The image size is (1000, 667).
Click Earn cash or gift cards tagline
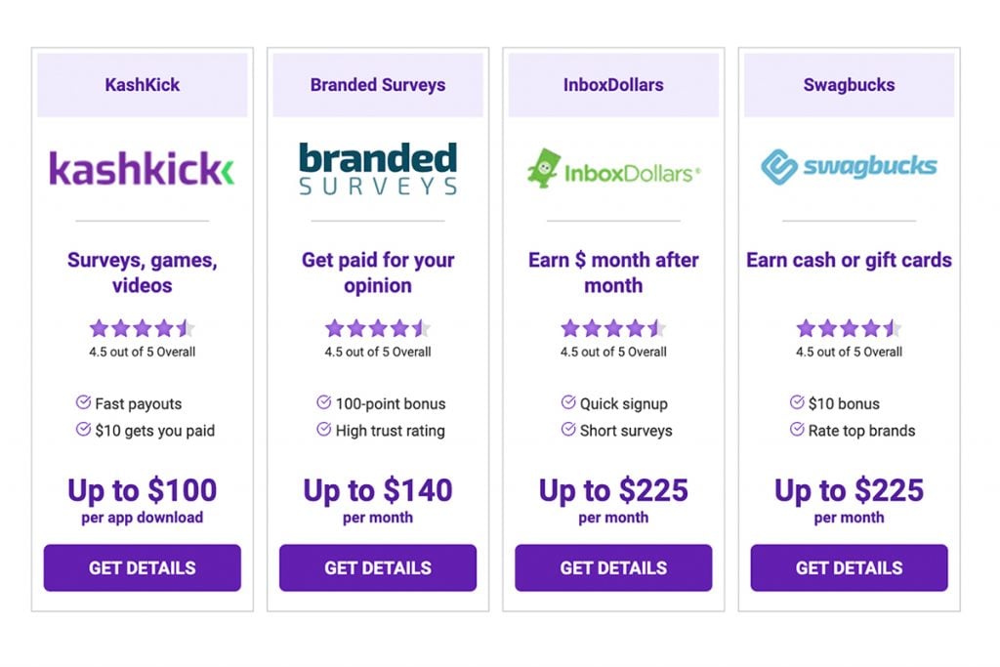[849, 260]
